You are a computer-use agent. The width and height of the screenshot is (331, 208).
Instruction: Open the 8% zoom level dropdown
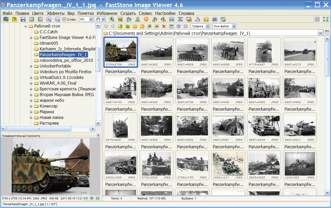tap(91, 19)
